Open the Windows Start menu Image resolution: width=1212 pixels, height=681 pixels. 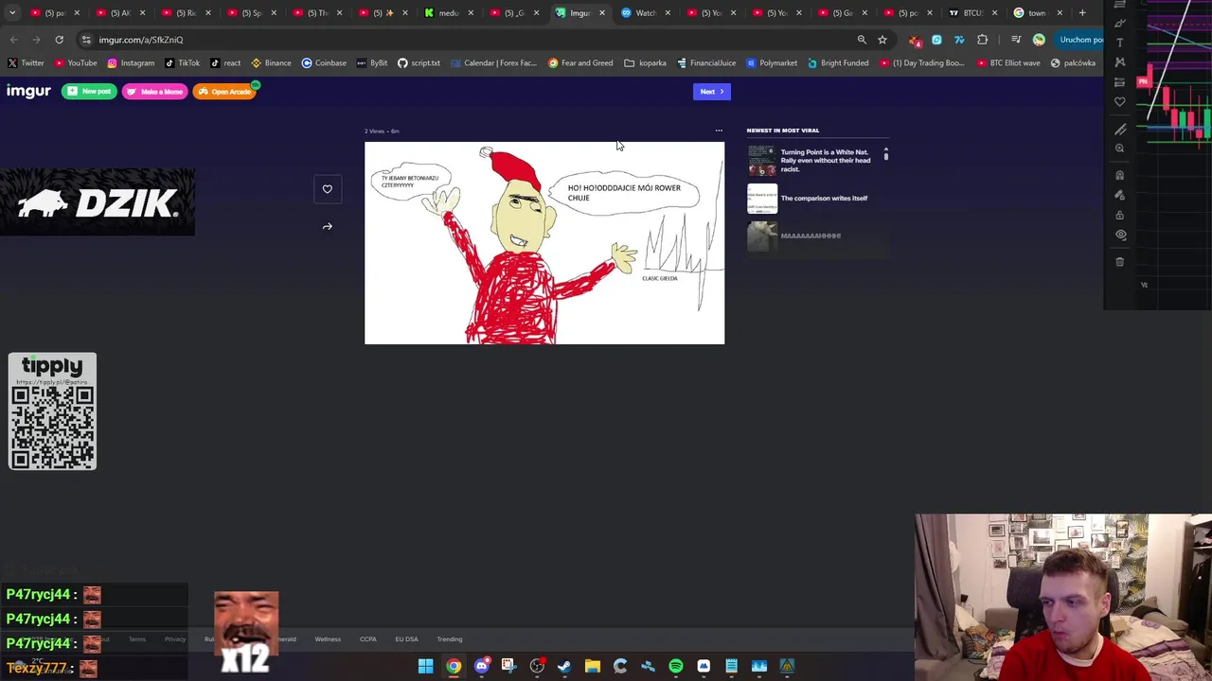(x=425, y=667)
